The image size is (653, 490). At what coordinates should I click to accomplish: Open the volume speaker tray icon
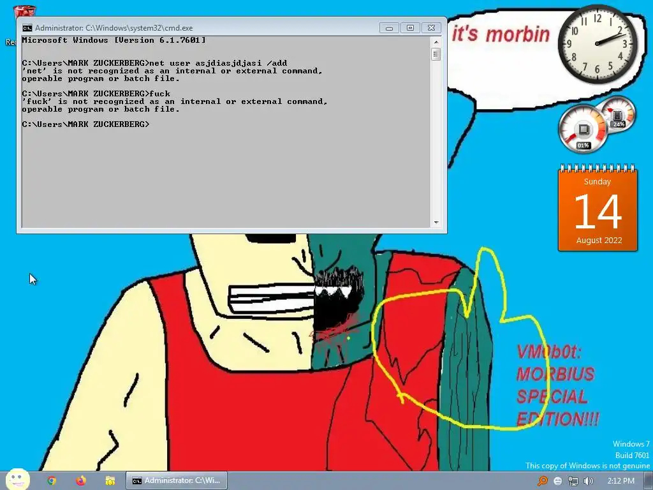(x=588, y=481)
